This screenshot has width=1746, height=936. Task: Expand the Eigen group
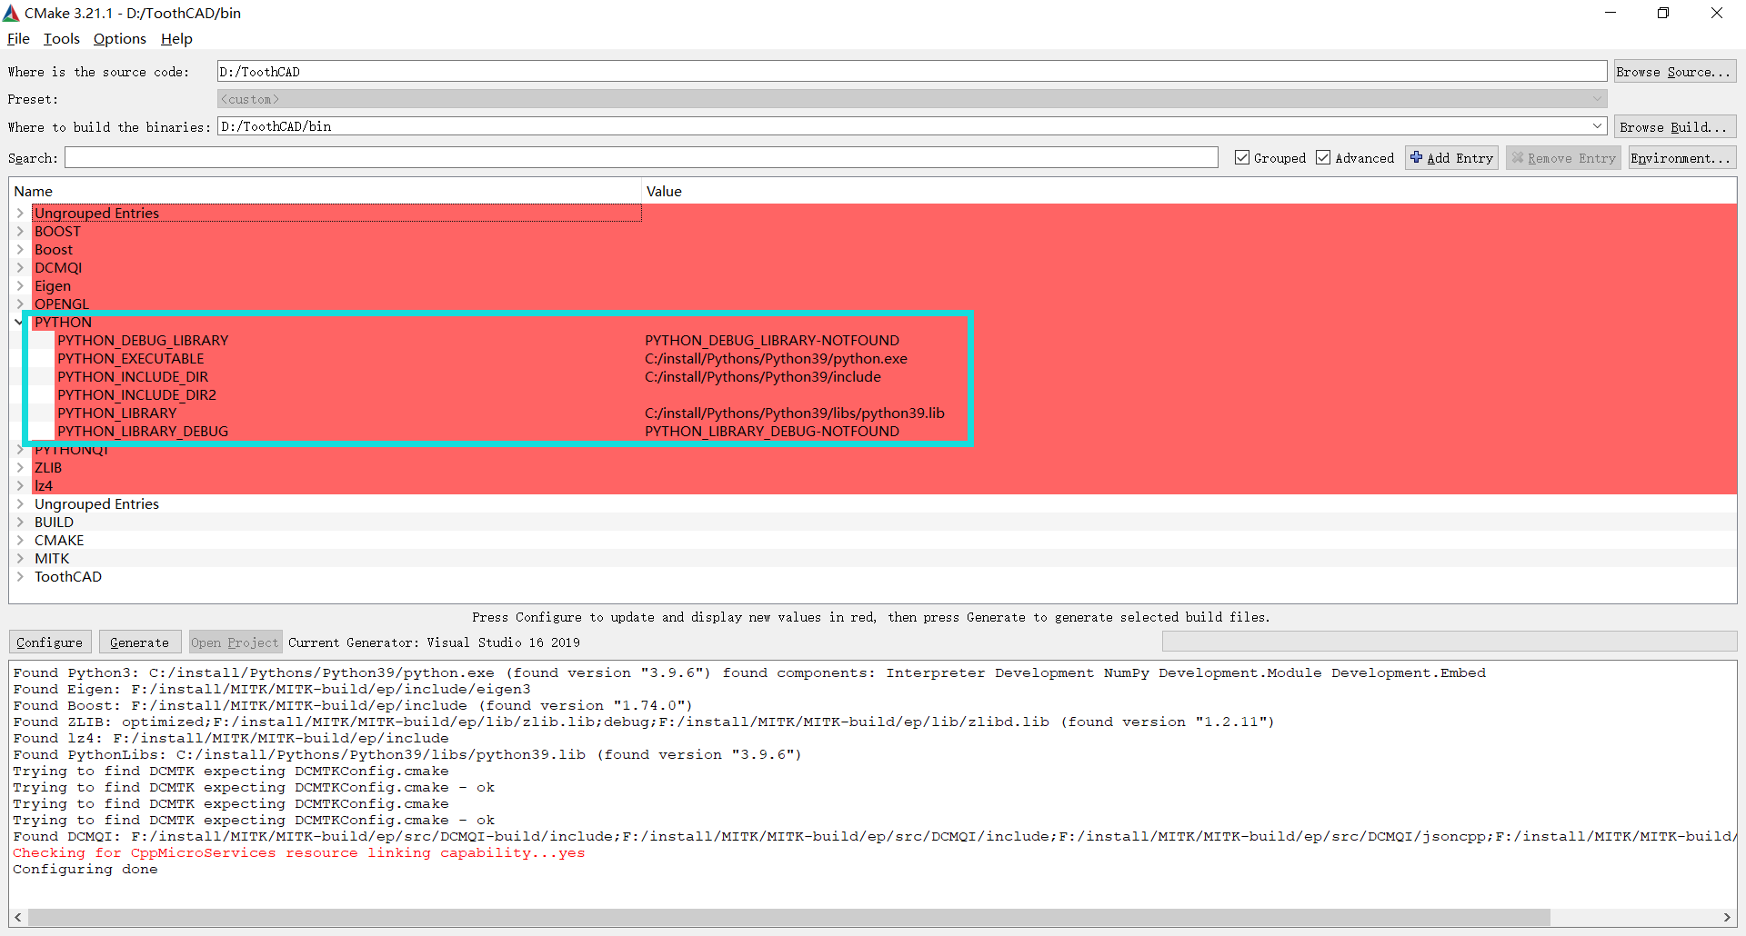click(20, 285)
